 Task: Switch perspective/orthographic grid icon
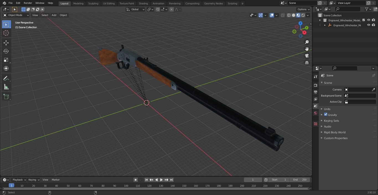click(x=307, y=63)
